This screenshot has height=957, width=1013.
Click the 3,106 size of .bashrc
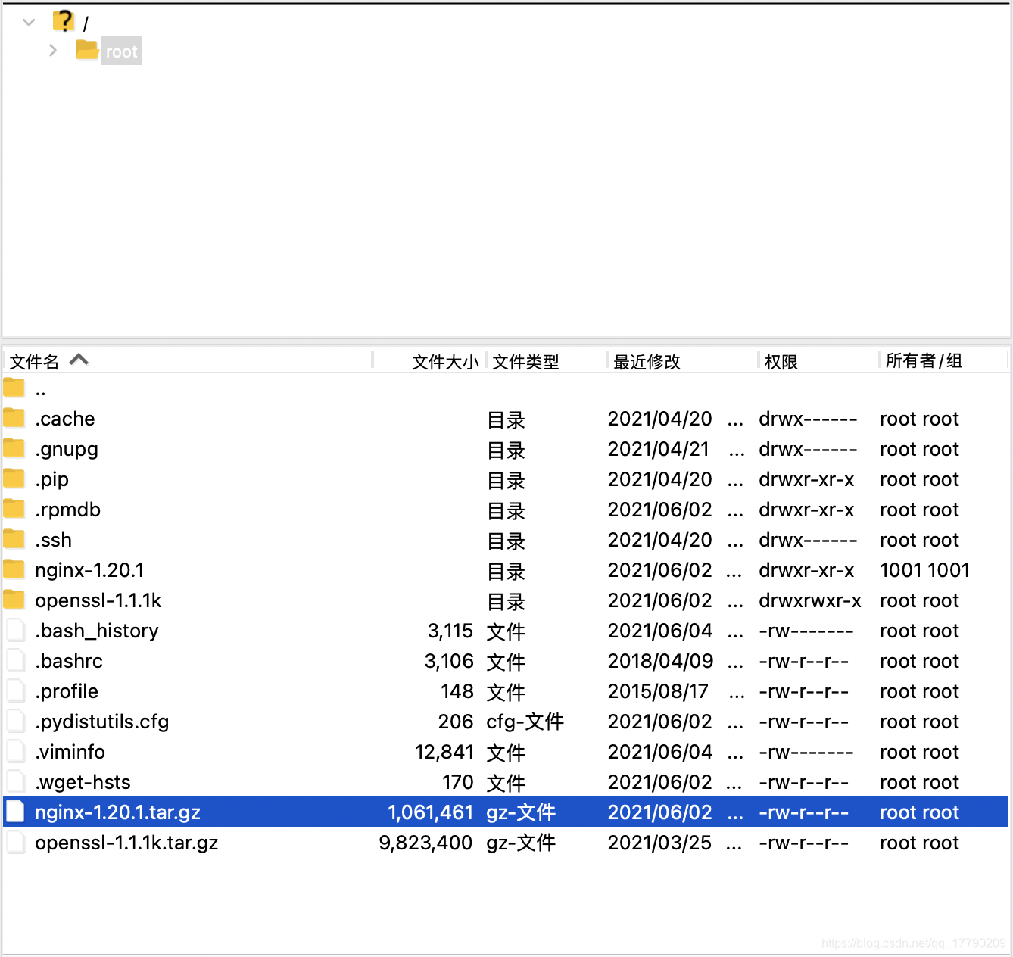click(x=449, y=662)
